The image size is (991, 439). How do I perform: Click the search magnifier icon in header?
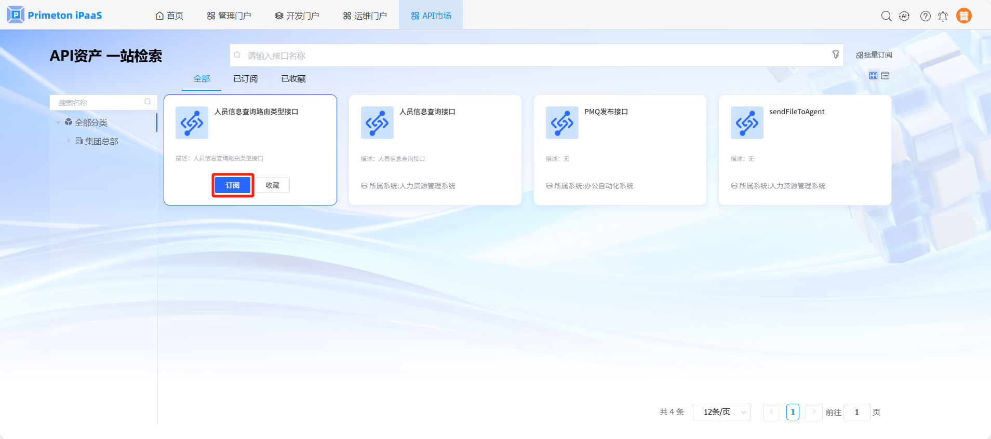click(x=886, y=16)
